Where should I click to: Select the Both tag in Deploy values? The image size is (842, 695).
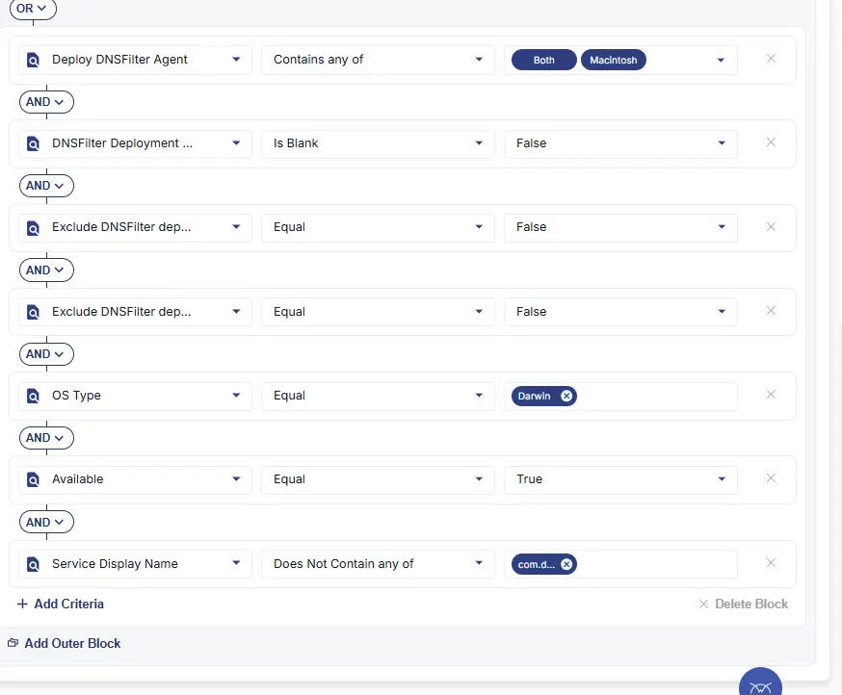(x=544, y=60)
